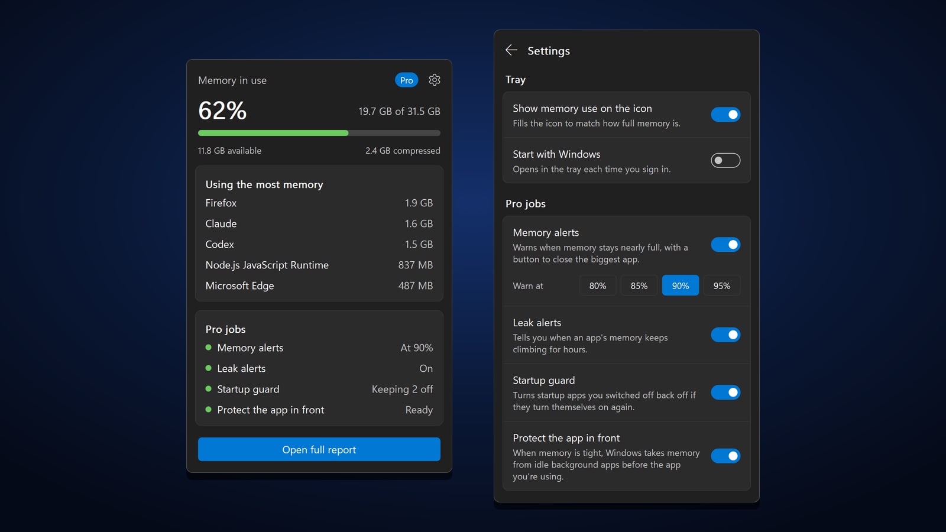Click the '19.7 GB of 31.5 GB' text
This screenshot has width=946, height=532.
tap(399, 111)
